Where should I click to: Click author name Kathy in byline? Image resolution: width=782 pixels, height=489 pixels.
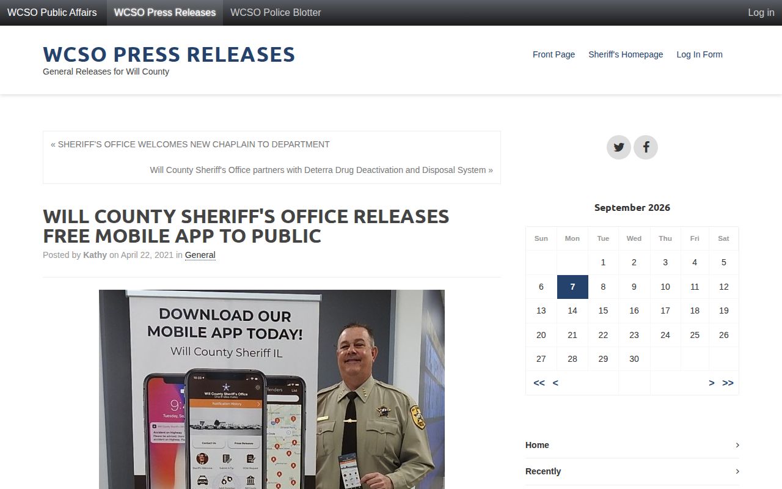pyautogui.click(x=95, y=255)
